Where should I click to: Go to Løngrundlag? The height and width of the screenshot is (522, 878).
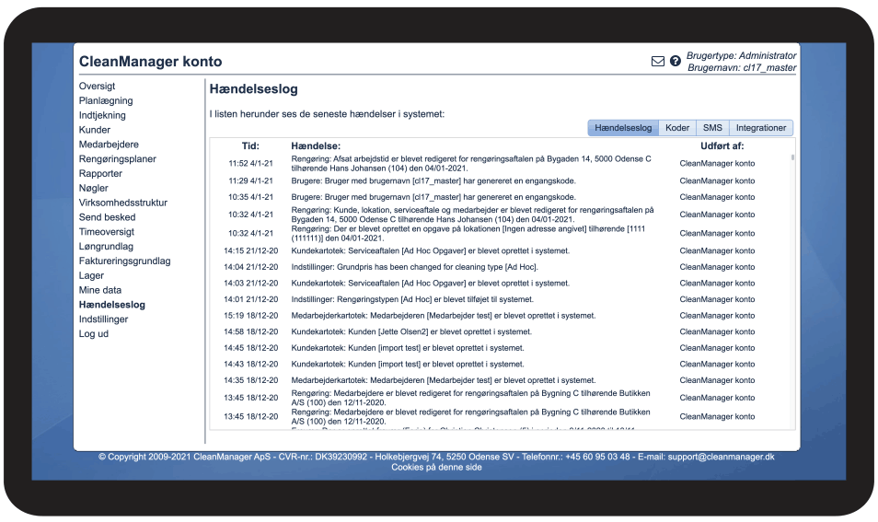[x=106, y=247]
